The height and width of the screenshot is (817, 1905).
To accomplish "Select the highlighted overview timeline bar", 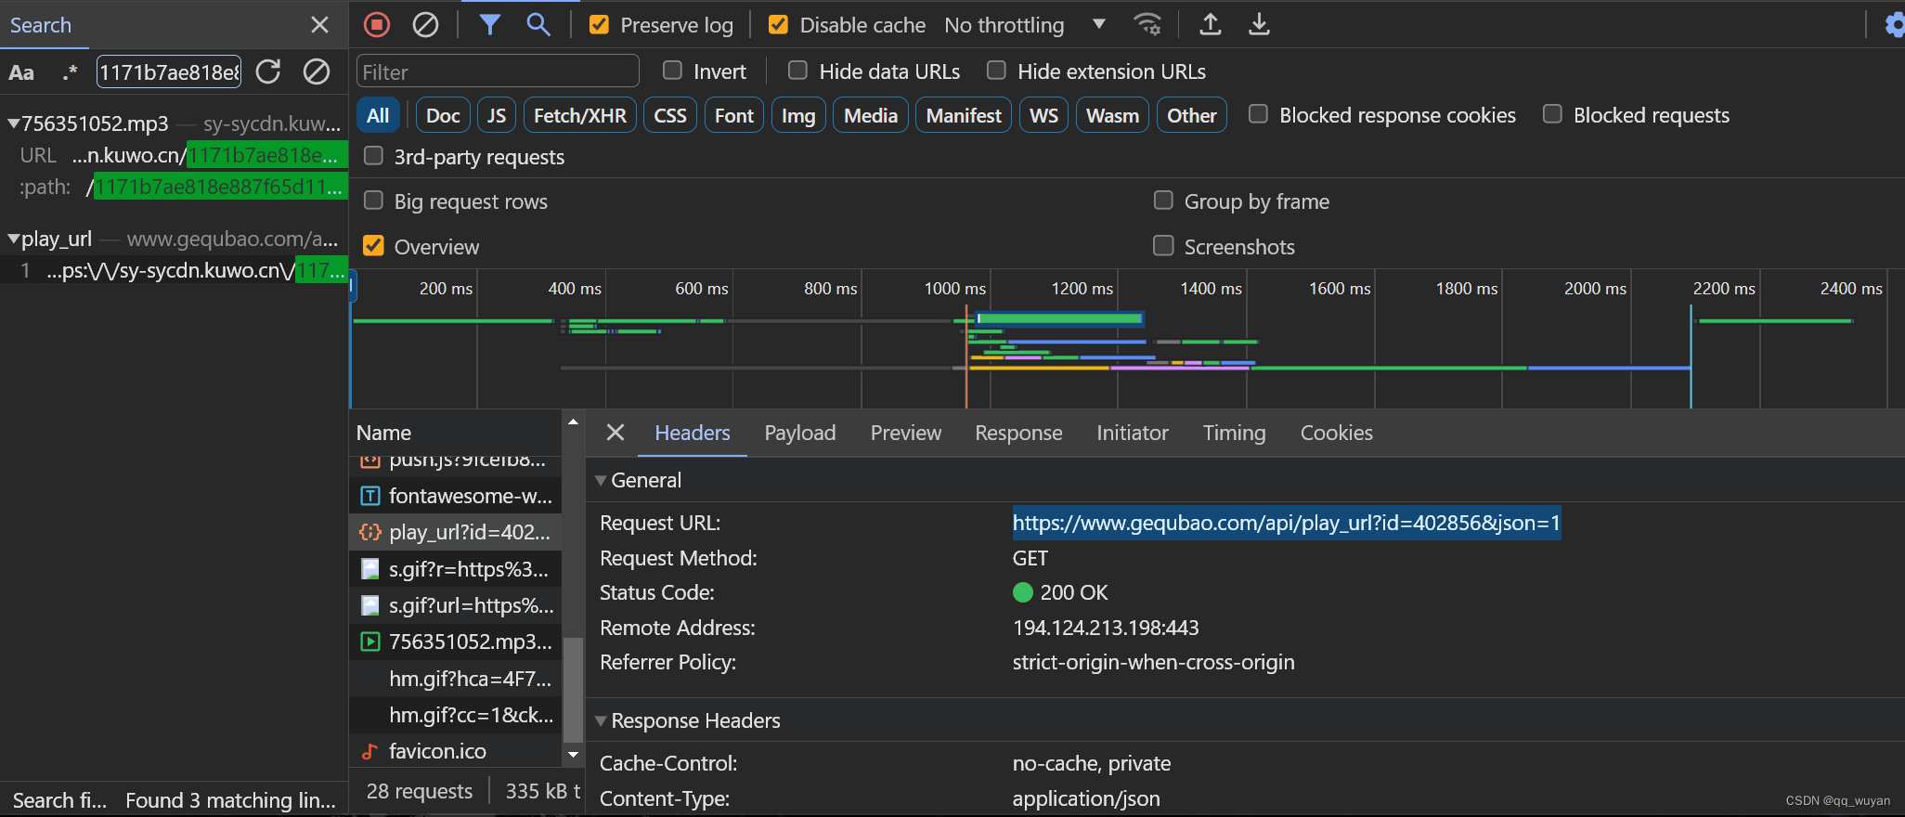I will pyautogui.click(x=1059, y=318).
